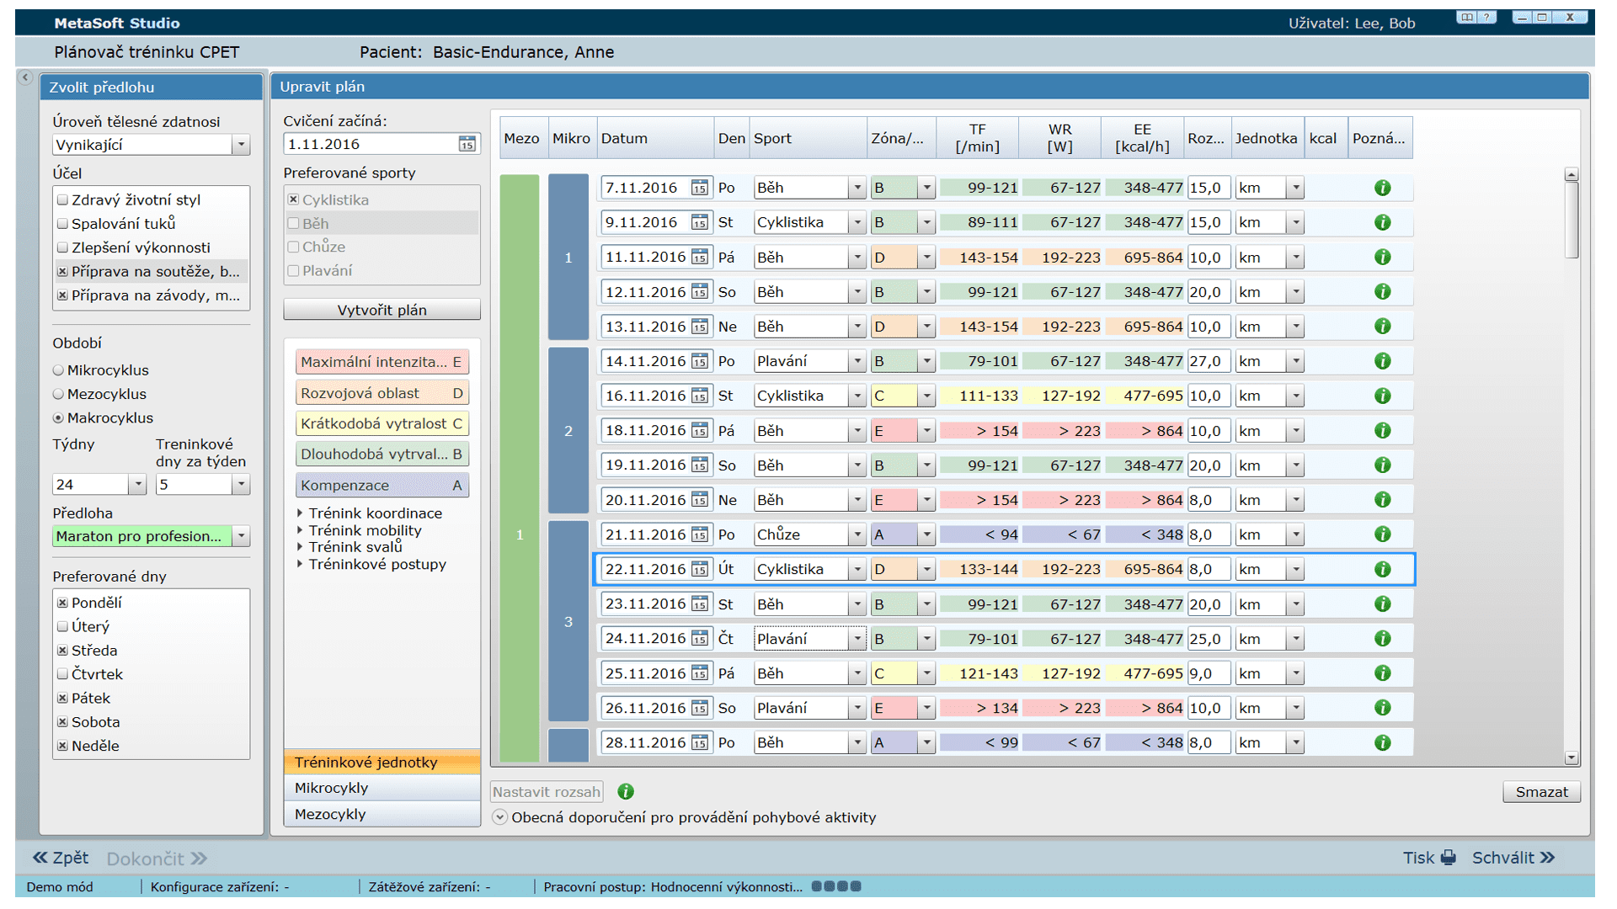Click info icon on 26.11.2016 Plavání row
The width and height of the screenshot is (1617, 909).
point(1382,708)
